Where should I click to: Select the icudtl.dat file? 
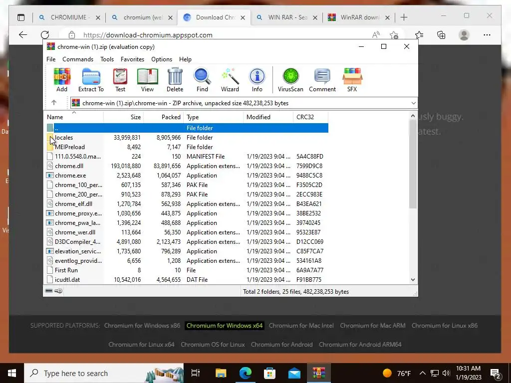coord(186,279)
